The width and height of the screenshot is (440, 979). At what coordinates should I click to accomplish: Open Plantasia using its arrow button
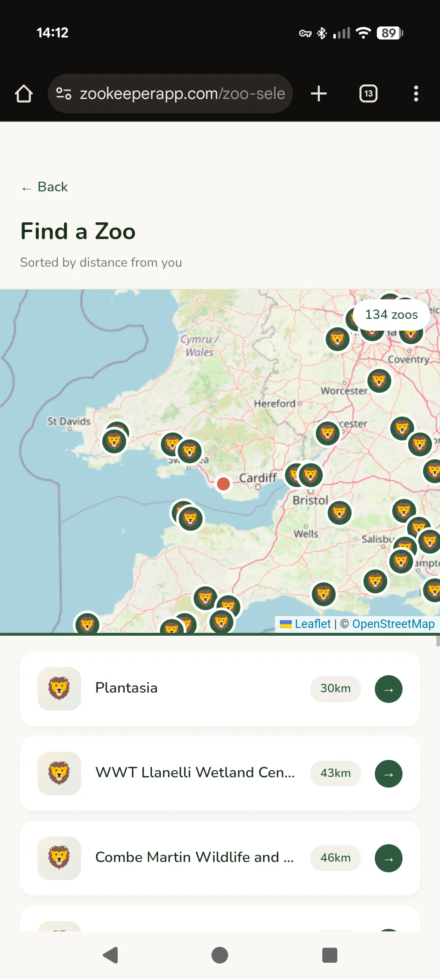388,689
